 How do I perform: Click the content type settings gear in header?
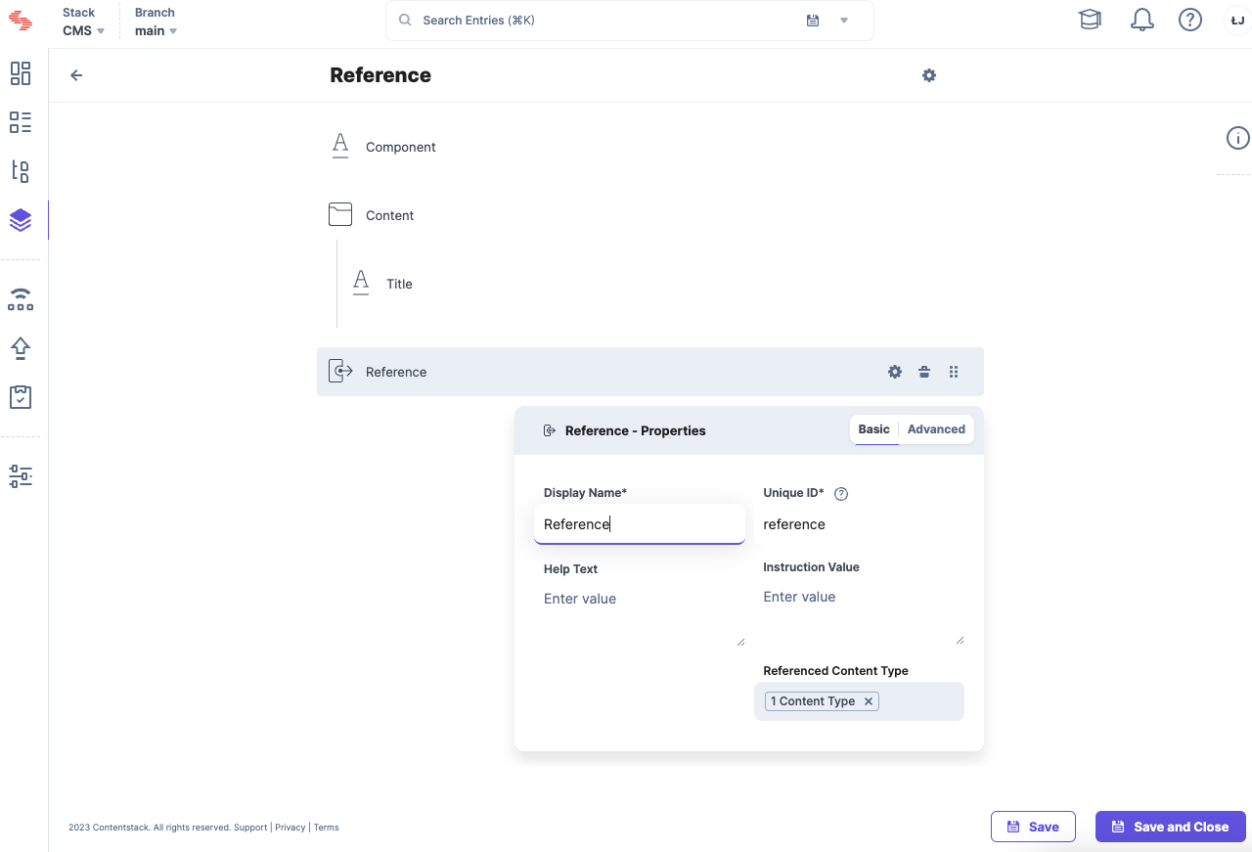(x=928, y=75)
